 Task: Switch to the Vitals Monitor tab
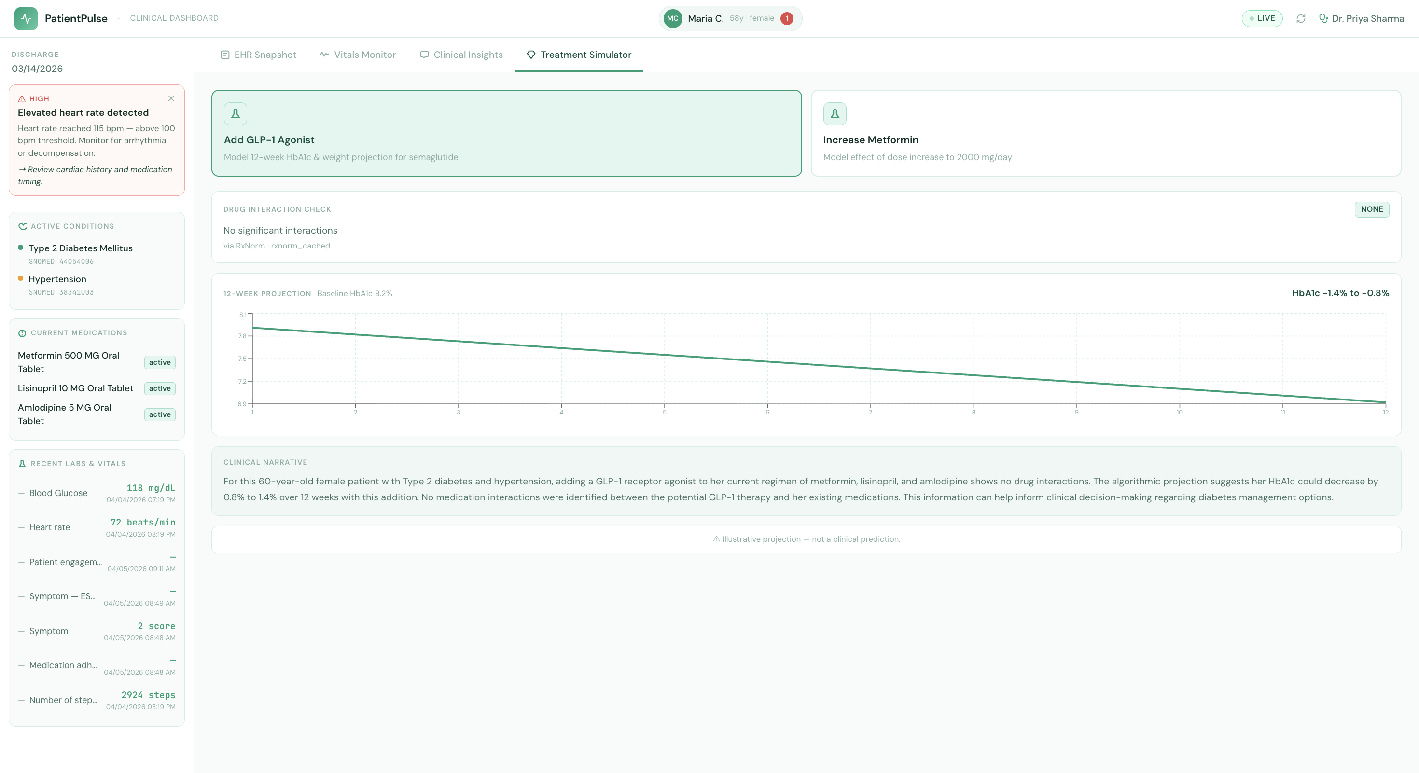[358, 55]
